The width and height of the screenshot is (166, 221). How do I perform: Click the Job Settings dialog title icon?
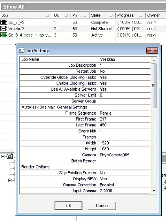click(x=21, y=50)
